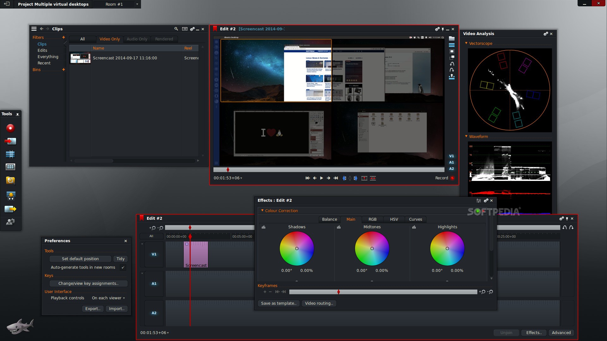Collapse the Vectorscope section
The height and width of the screenshot is (341, 607).
tap(466, 43)
